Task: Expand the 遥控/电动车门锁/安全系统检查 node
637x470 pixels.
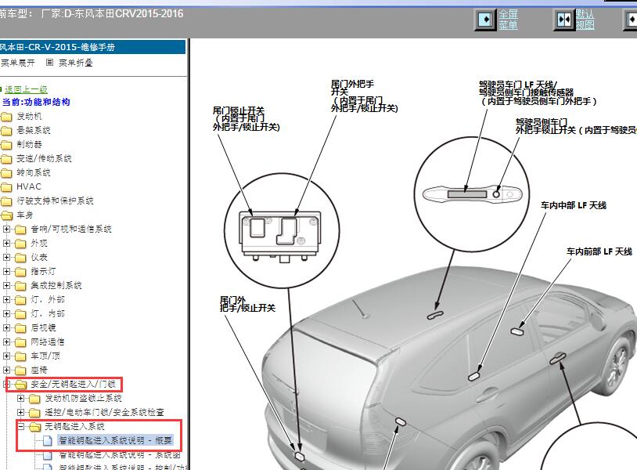Action: (x=20, y=412)
